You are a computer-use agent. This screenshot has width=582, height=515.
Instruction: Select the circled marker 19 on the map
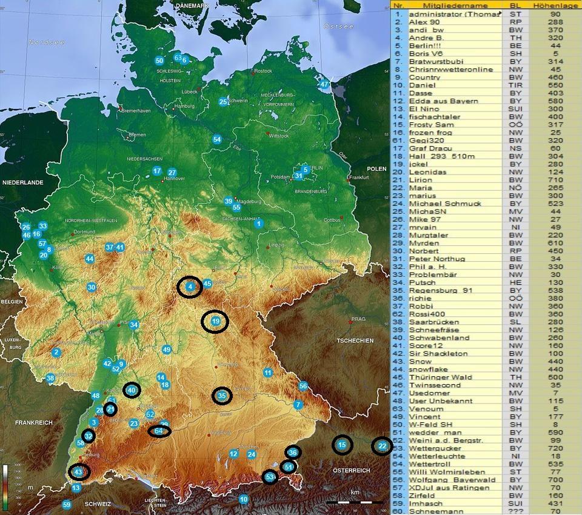click(x=215, y=322)
